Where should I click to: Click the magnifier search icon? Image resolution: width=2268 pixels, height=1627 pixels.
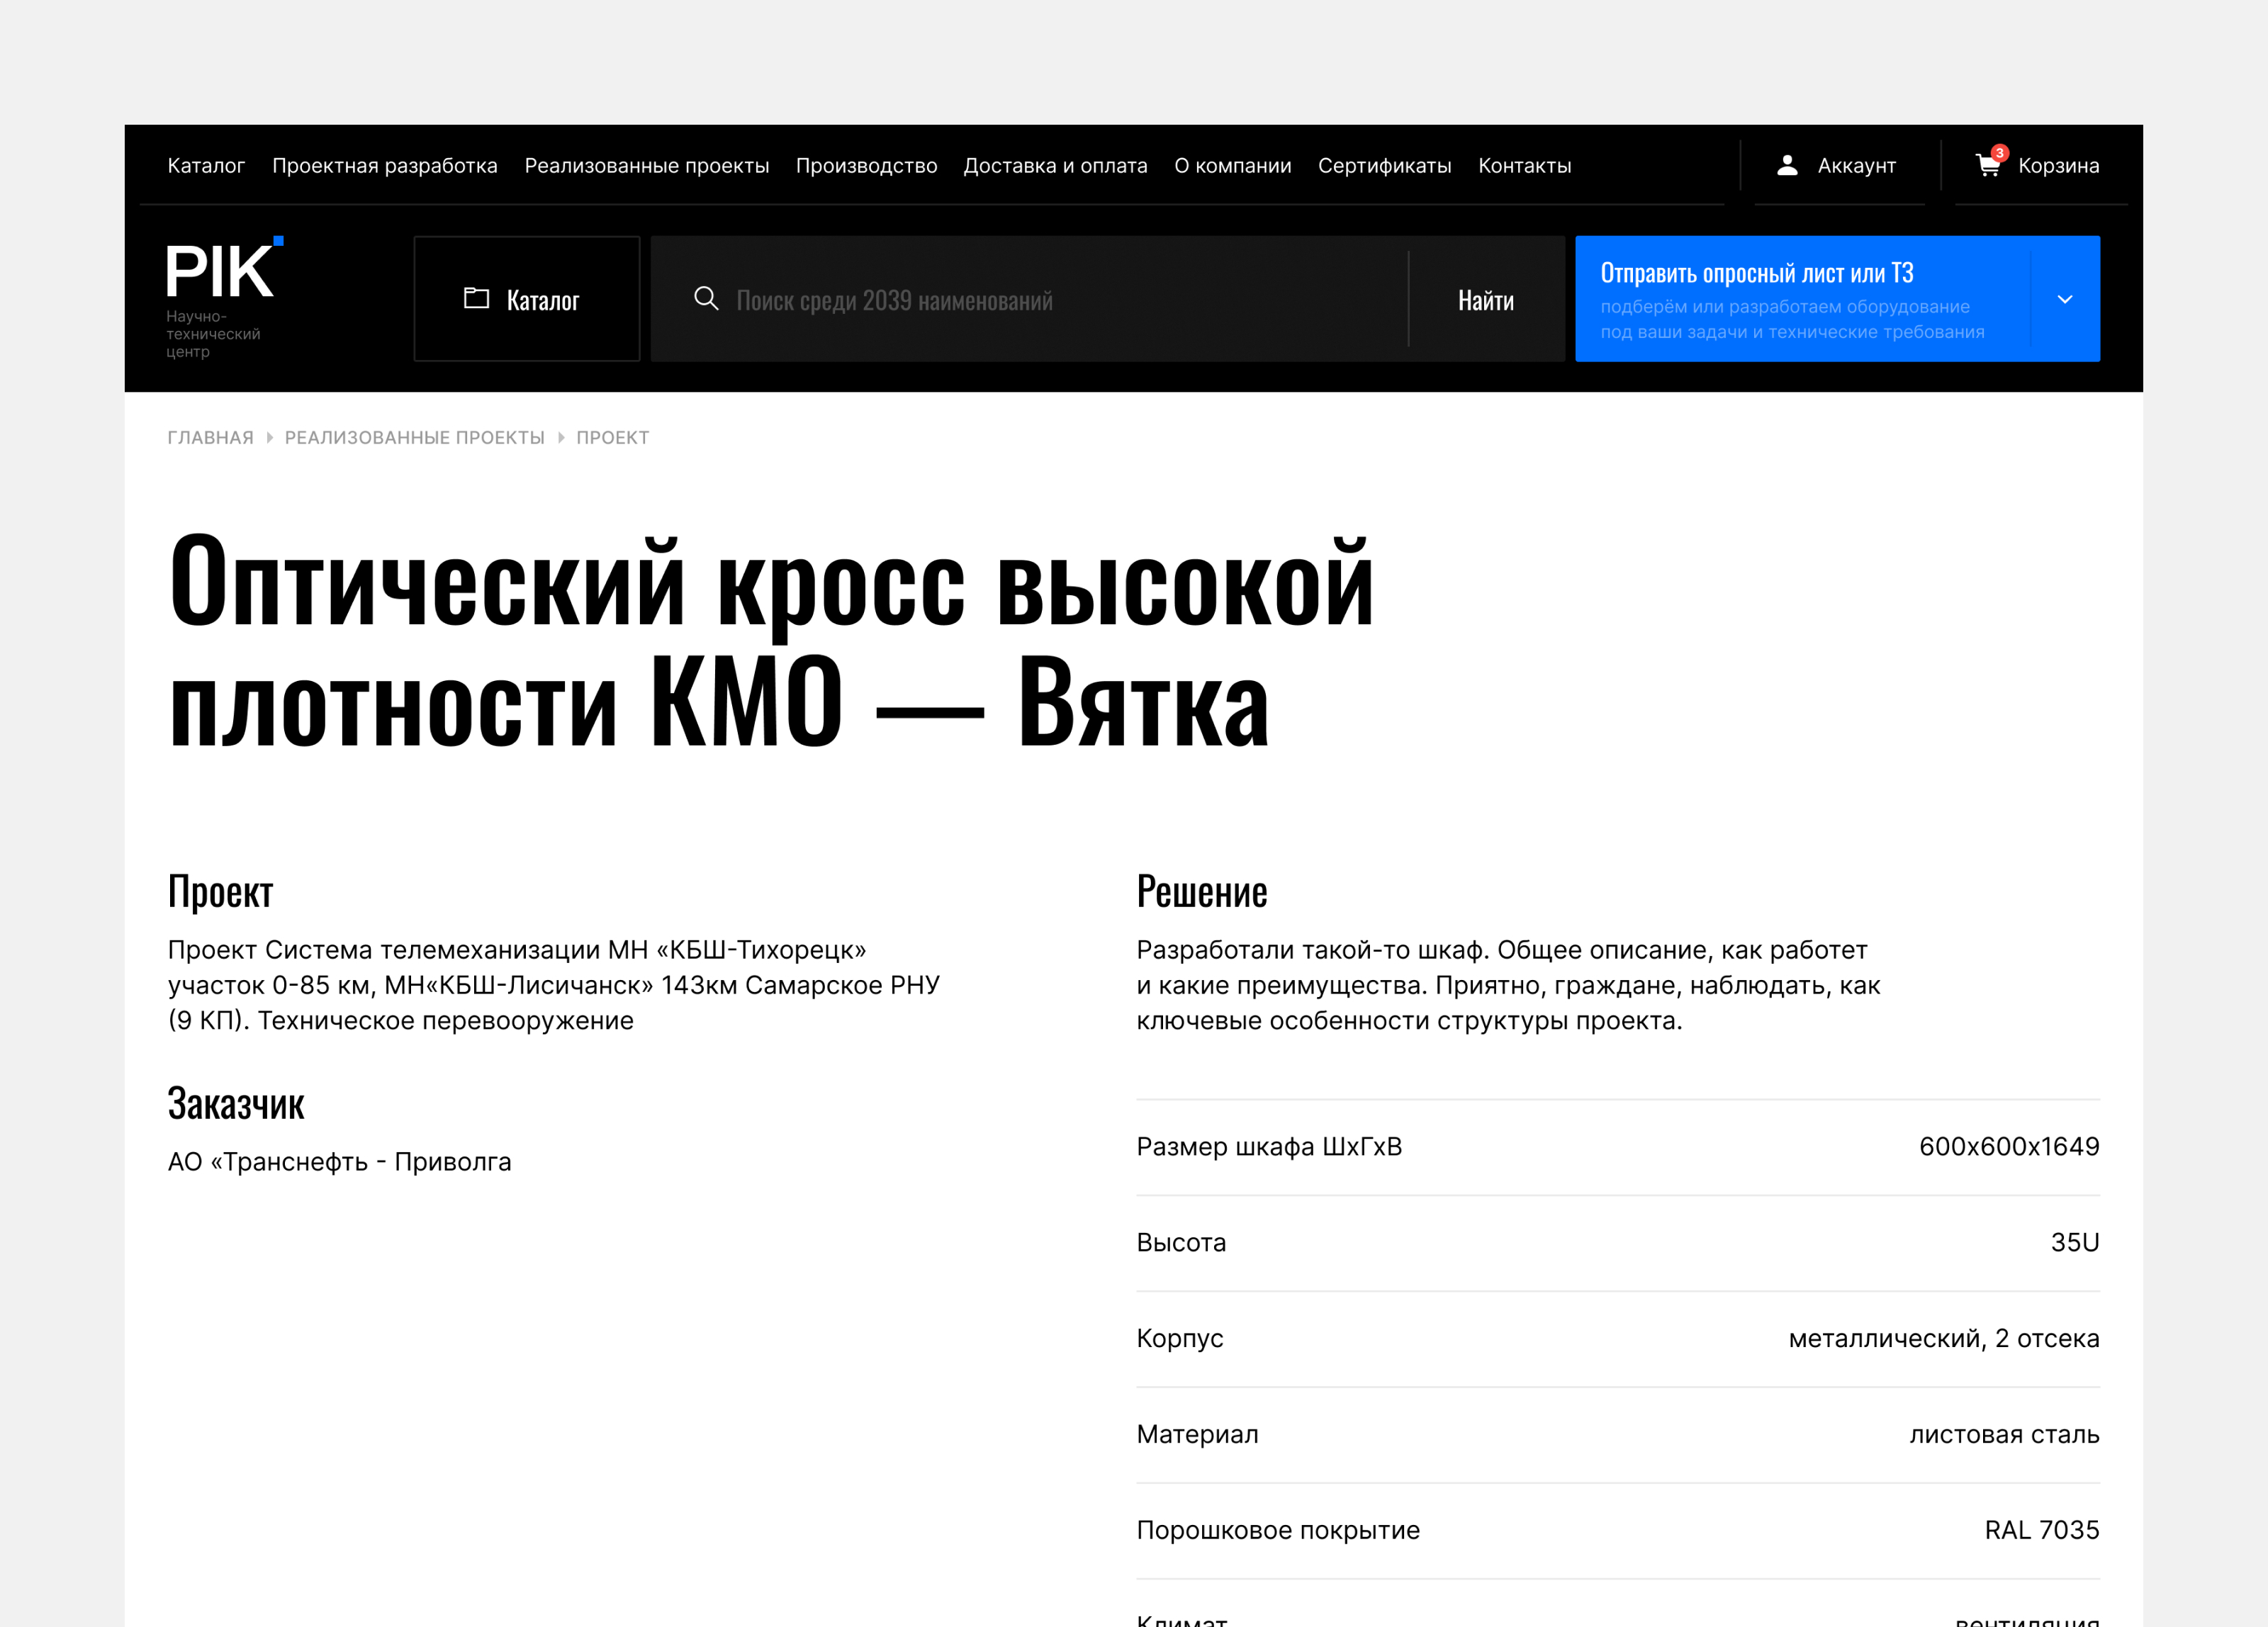(706, 299)
